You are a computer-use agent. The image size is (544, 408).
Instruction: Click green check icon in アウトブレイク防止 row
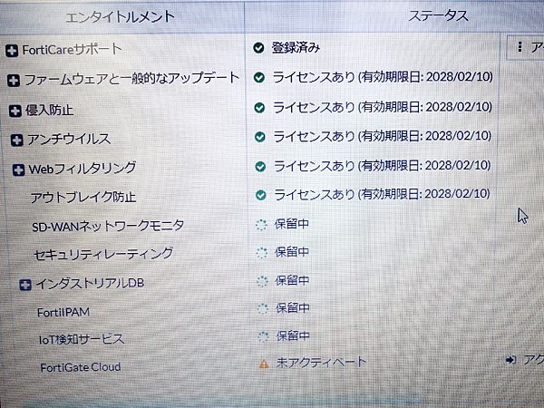pos(260,195)
